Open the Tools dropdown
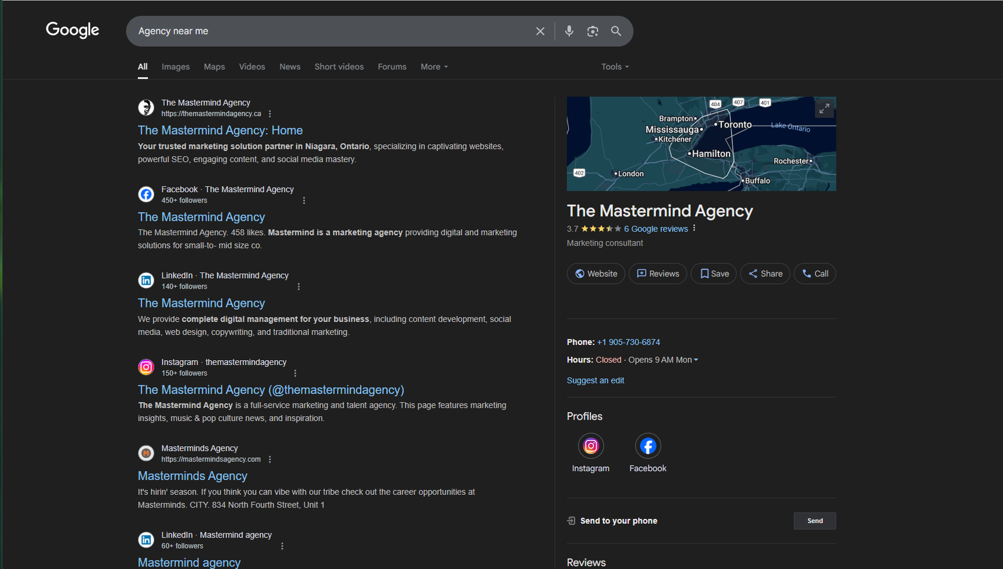 (614, 66)
